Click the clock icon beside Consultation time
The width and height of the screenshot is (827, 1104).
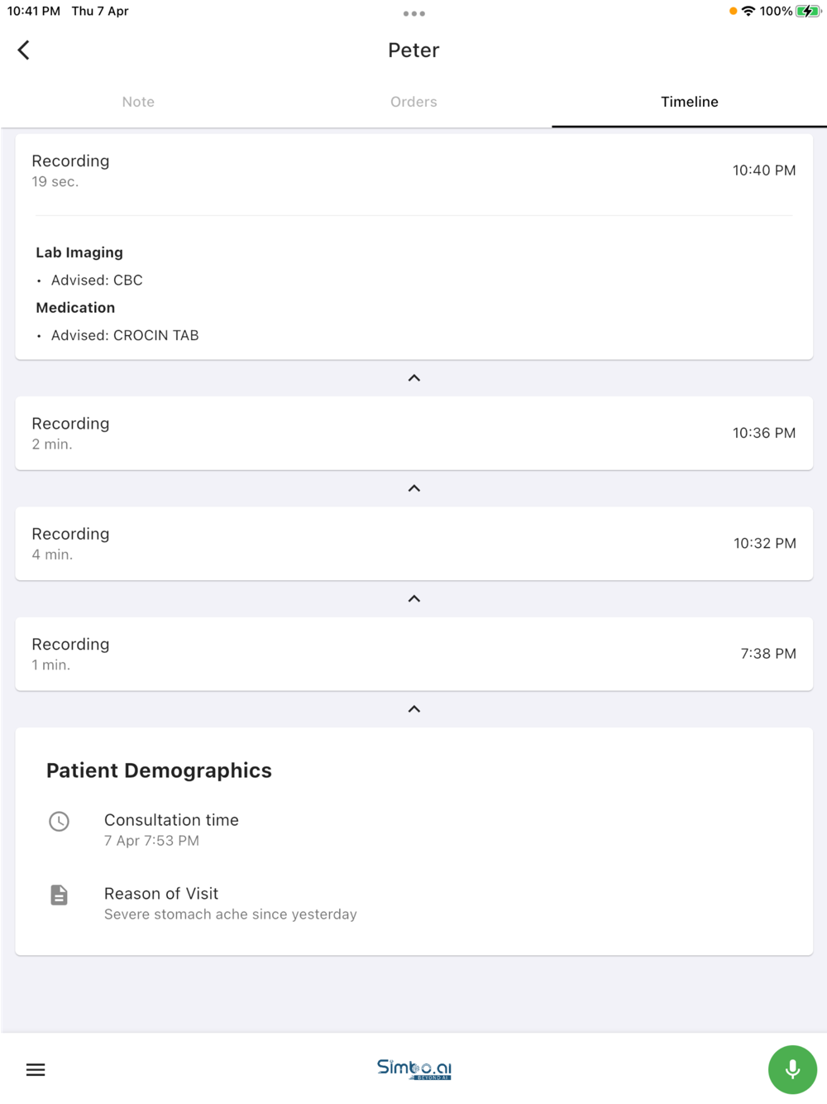click(x=60, y=821)
